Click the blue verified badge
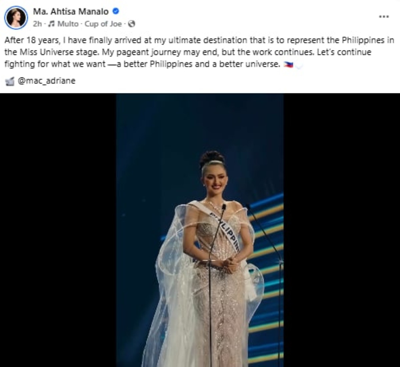400x367 pixels. (x=116, y=11)
